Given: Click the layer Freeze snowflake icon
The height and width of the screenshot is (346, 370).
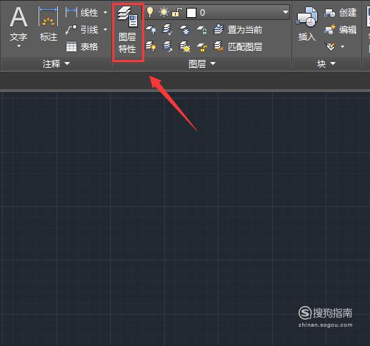Looking at the screenshot, I should [184, 30].
